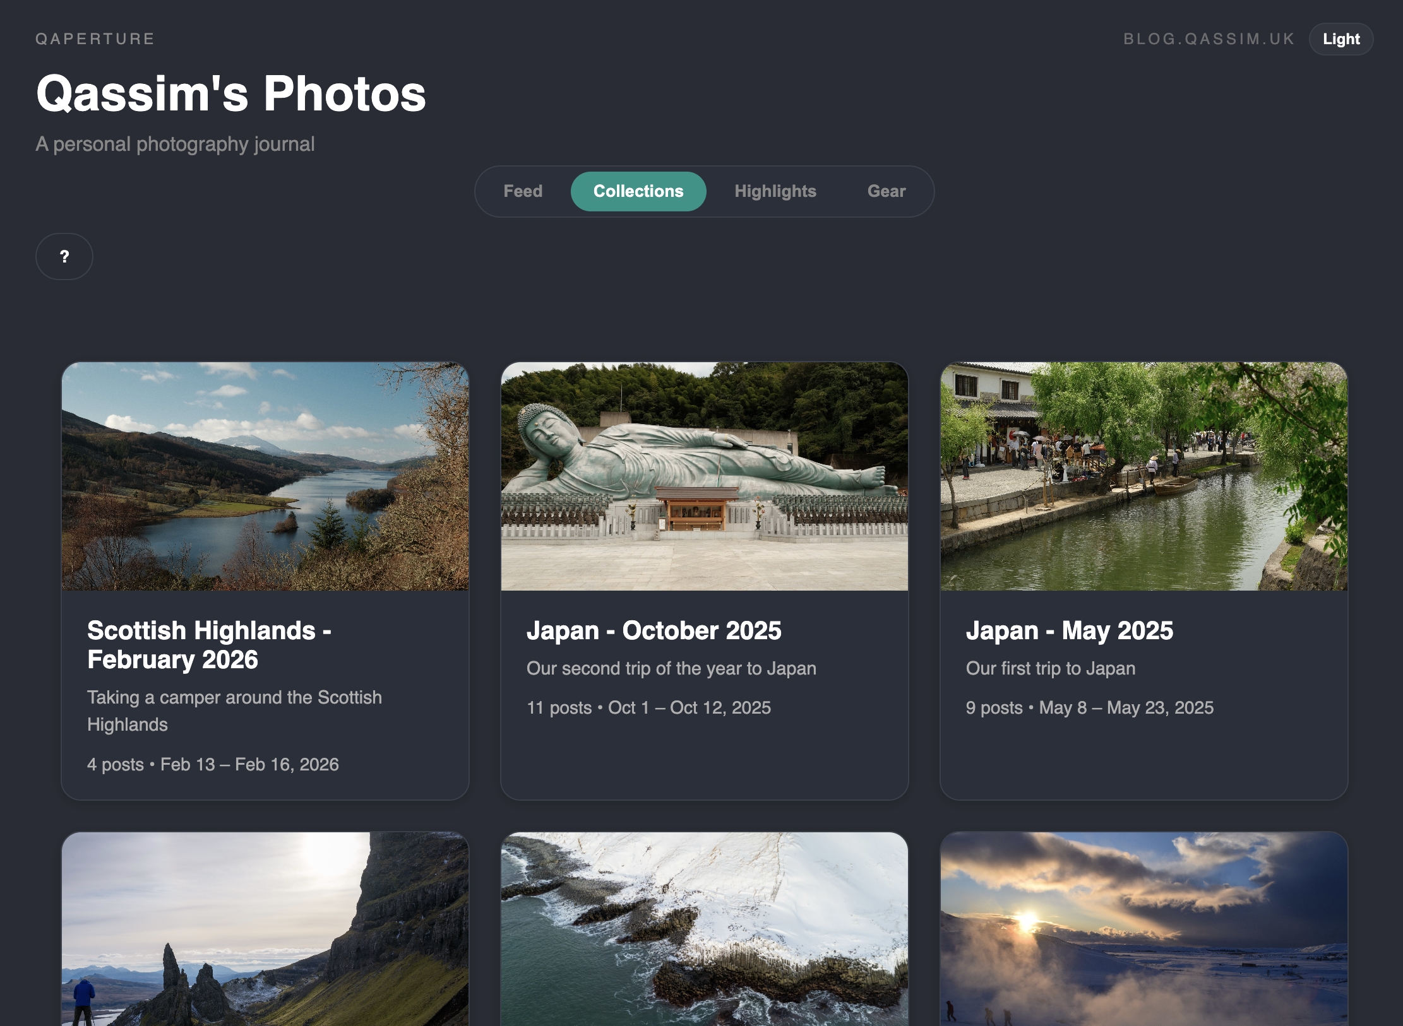1403x1026 pixels.
Task: Toggle the Light theme switch
Action: coord(1340,39)
